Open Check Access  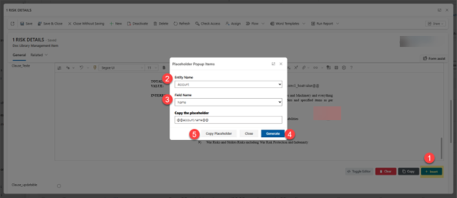click(208, 23)
